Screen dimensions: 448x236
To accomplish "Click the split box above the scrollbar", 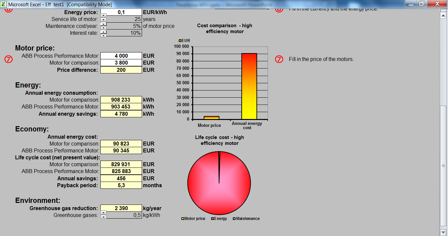I will point(443,11).
